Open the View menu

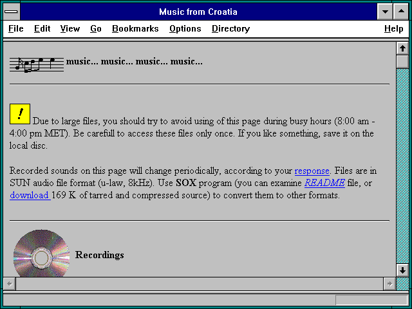click(x=70, y=28)
